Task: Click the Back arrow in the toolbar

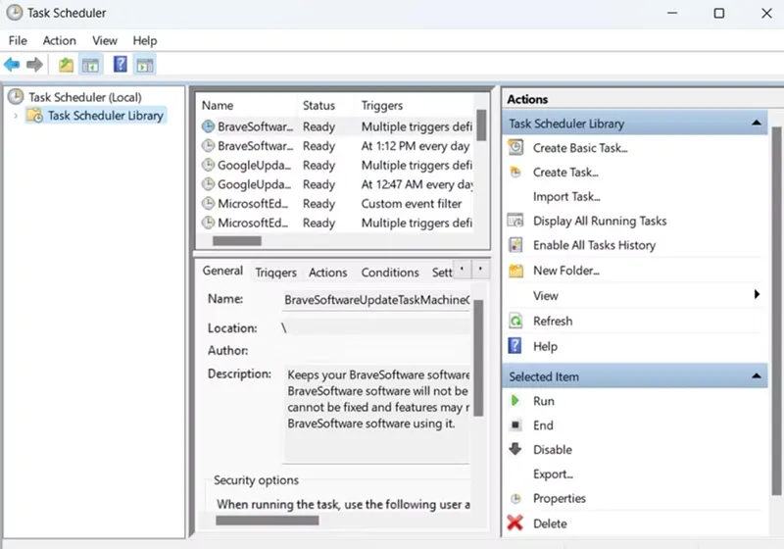Action: [12, 65]
